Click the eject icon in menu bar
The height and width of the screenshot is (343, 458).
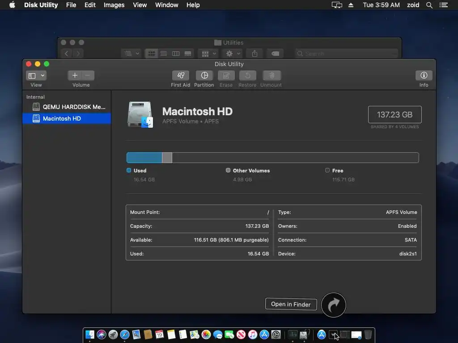point(351,5)
